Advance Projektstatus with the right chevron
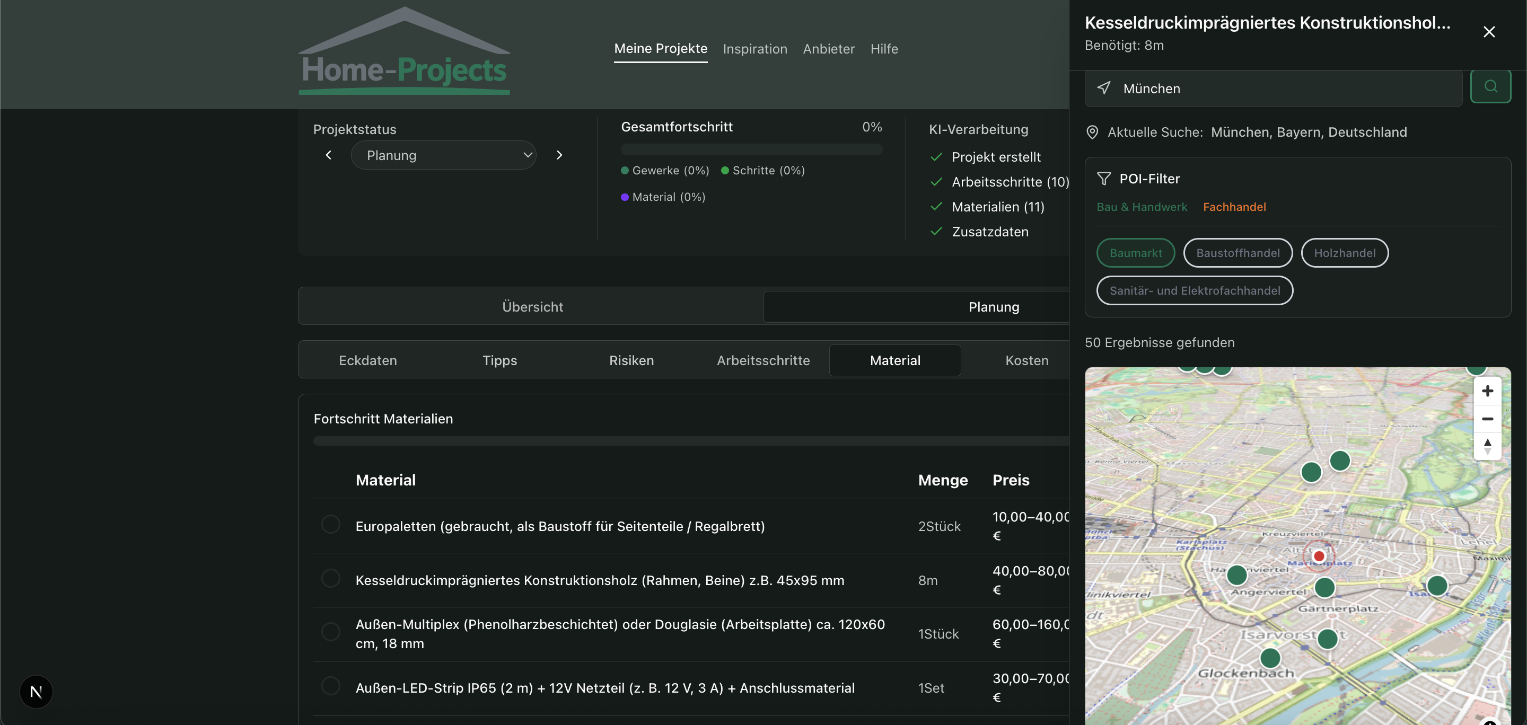Image resolution: width=1527 pixels, height=725 pixels. 558,155
